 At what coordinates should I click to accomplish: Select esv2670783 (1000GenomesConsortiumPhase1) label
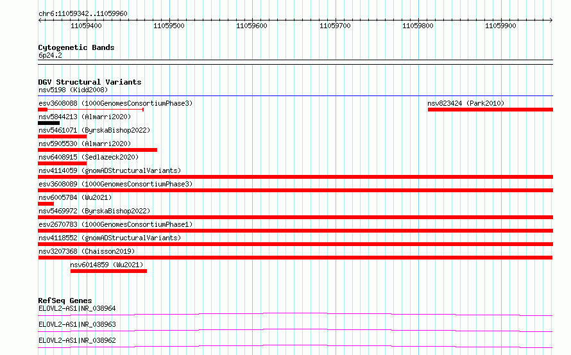tap(115, 224)
